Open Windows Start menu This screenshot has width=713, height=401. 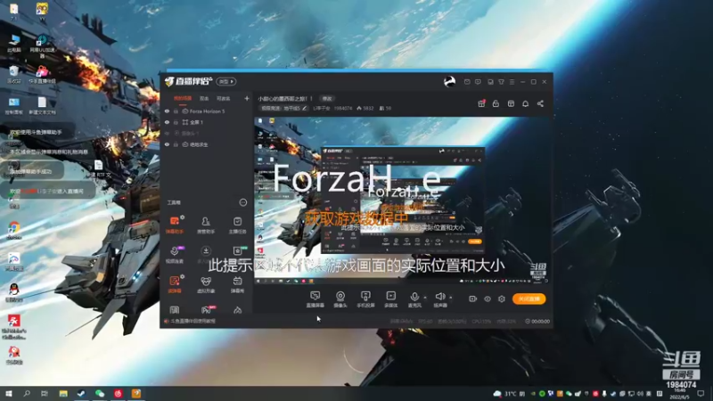[8, 393]
